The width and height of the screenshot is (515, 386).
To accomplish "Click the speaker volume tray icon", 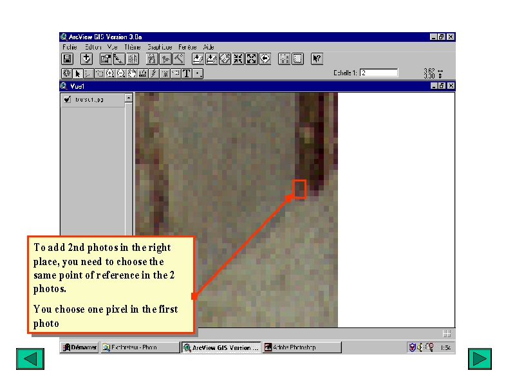I will point(420,347).
